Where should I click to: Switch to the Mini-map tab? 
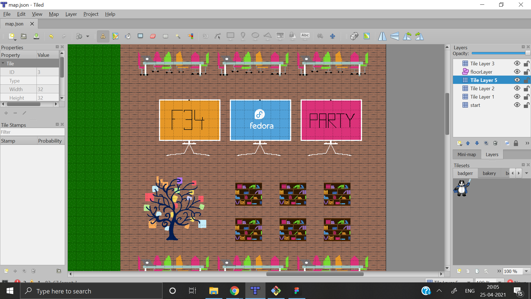pos(467,154)
